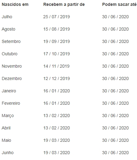The height and width of the screenshot is (160, 137).
Task: Click the date 14 / 11 / 2019
Action: [x=56, y=66]
